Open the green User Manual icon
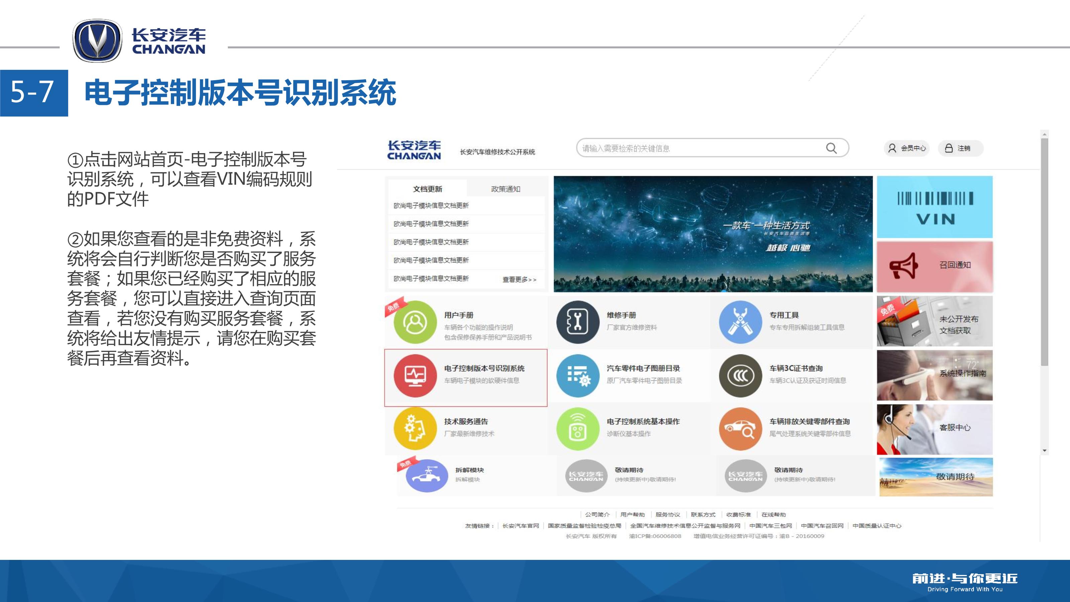Viewport: 1070px width, 602px height. click(415, 322)
